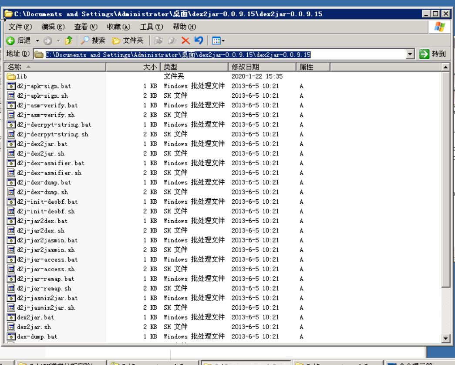455x365 pixels.
Task: Click the blue Undo arrow icon
Action: (199, 40)
